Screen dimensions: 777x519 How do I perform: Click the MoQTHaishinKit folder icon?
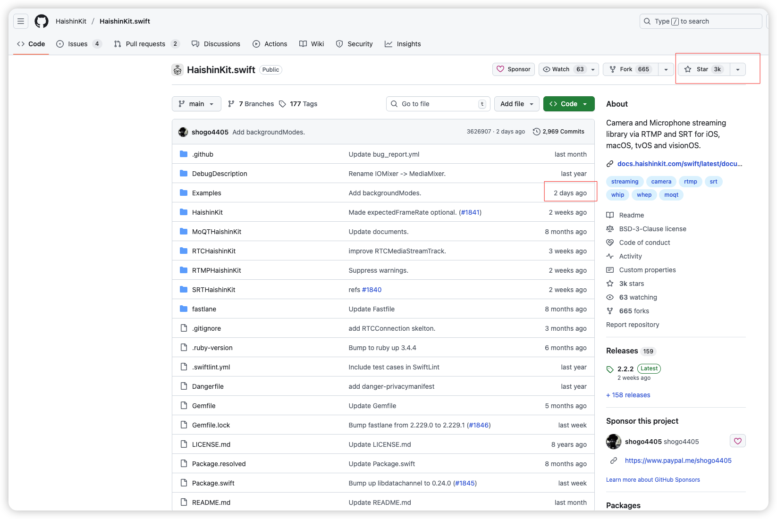coord(184,232)
